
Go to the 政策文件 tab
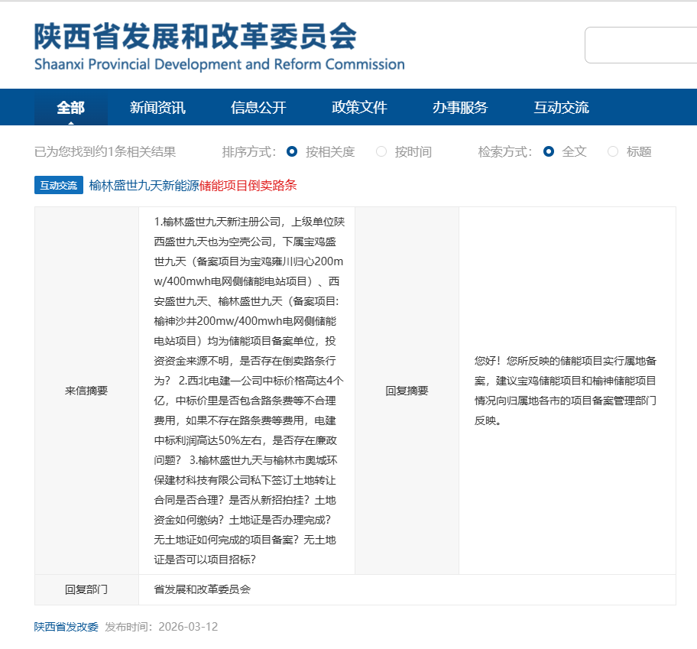(x=359, y=108)
